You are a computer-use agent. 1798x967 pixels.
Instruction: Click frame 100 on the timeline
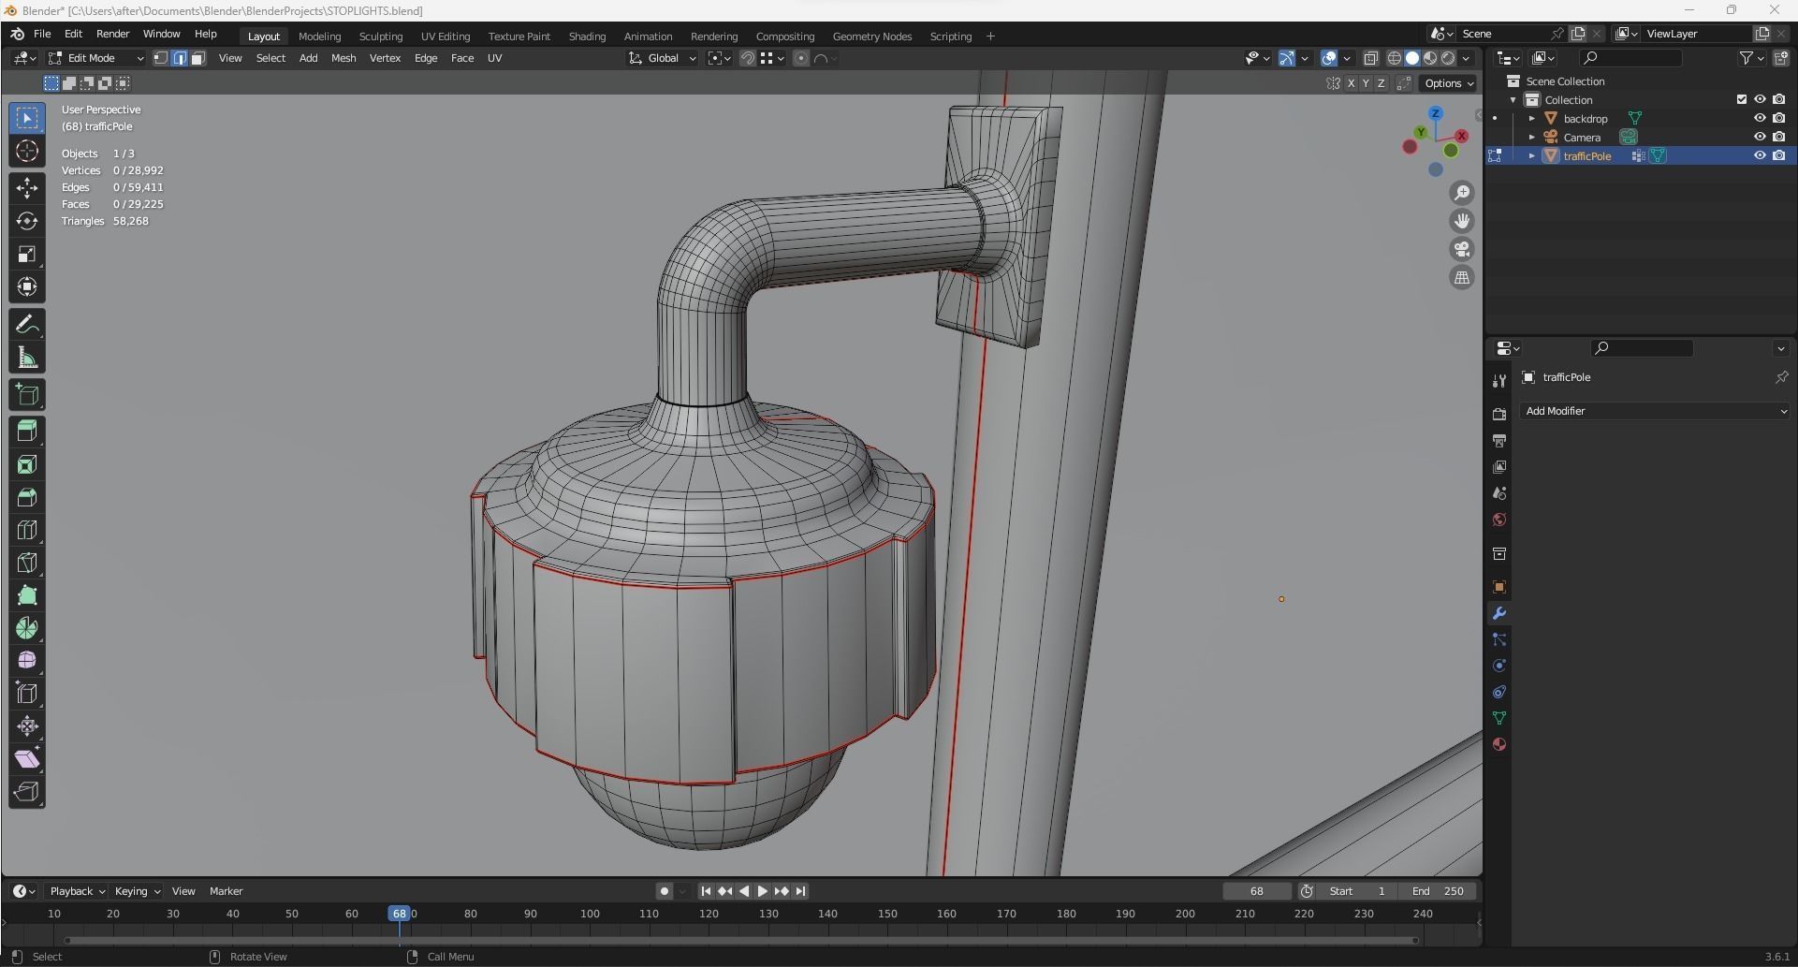tap(590, 914)
